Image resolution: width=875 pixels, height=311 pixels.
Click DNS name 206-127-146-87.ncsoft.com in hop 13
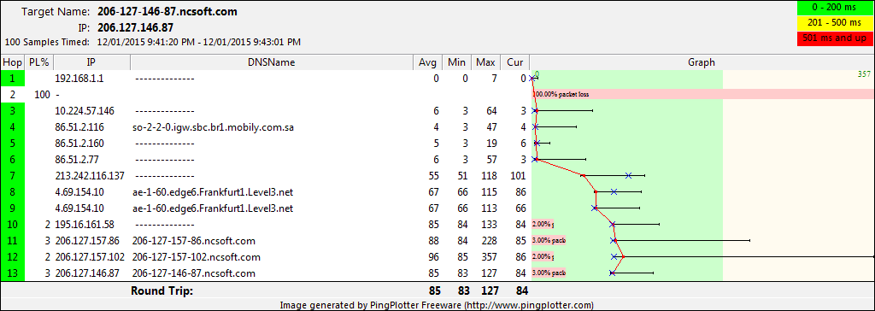point(194,273)
